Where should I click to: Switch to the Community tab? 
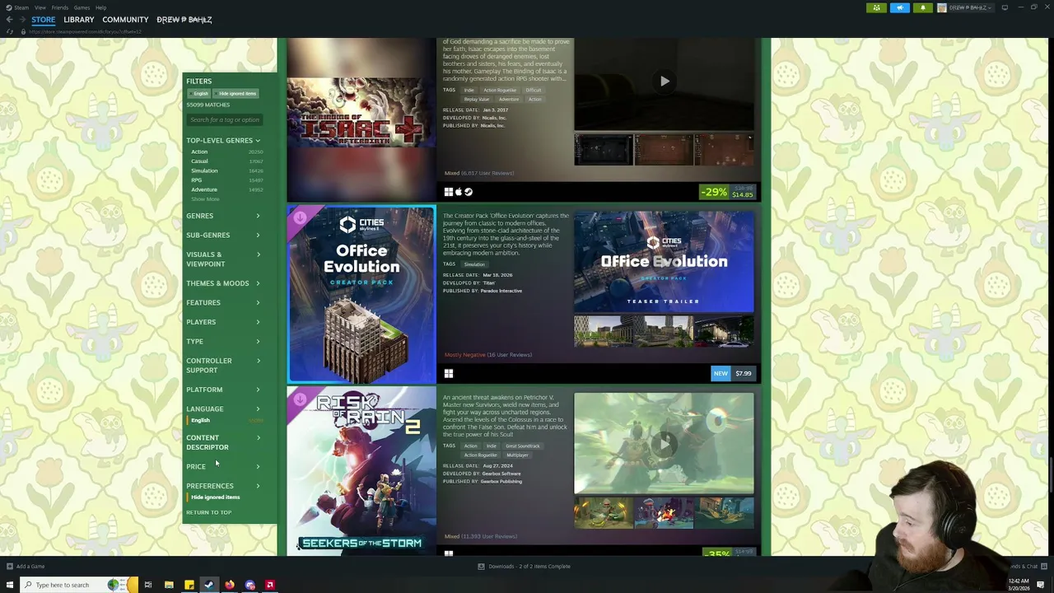(x=125, y=19)
